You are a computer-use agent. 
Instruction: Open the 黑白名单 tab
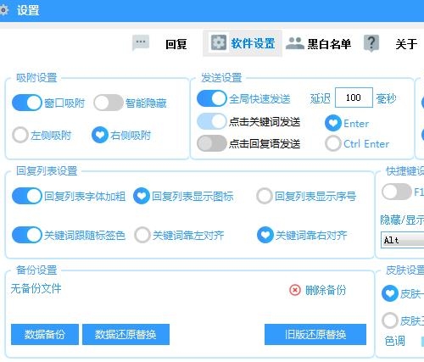(x=329, y=44)
